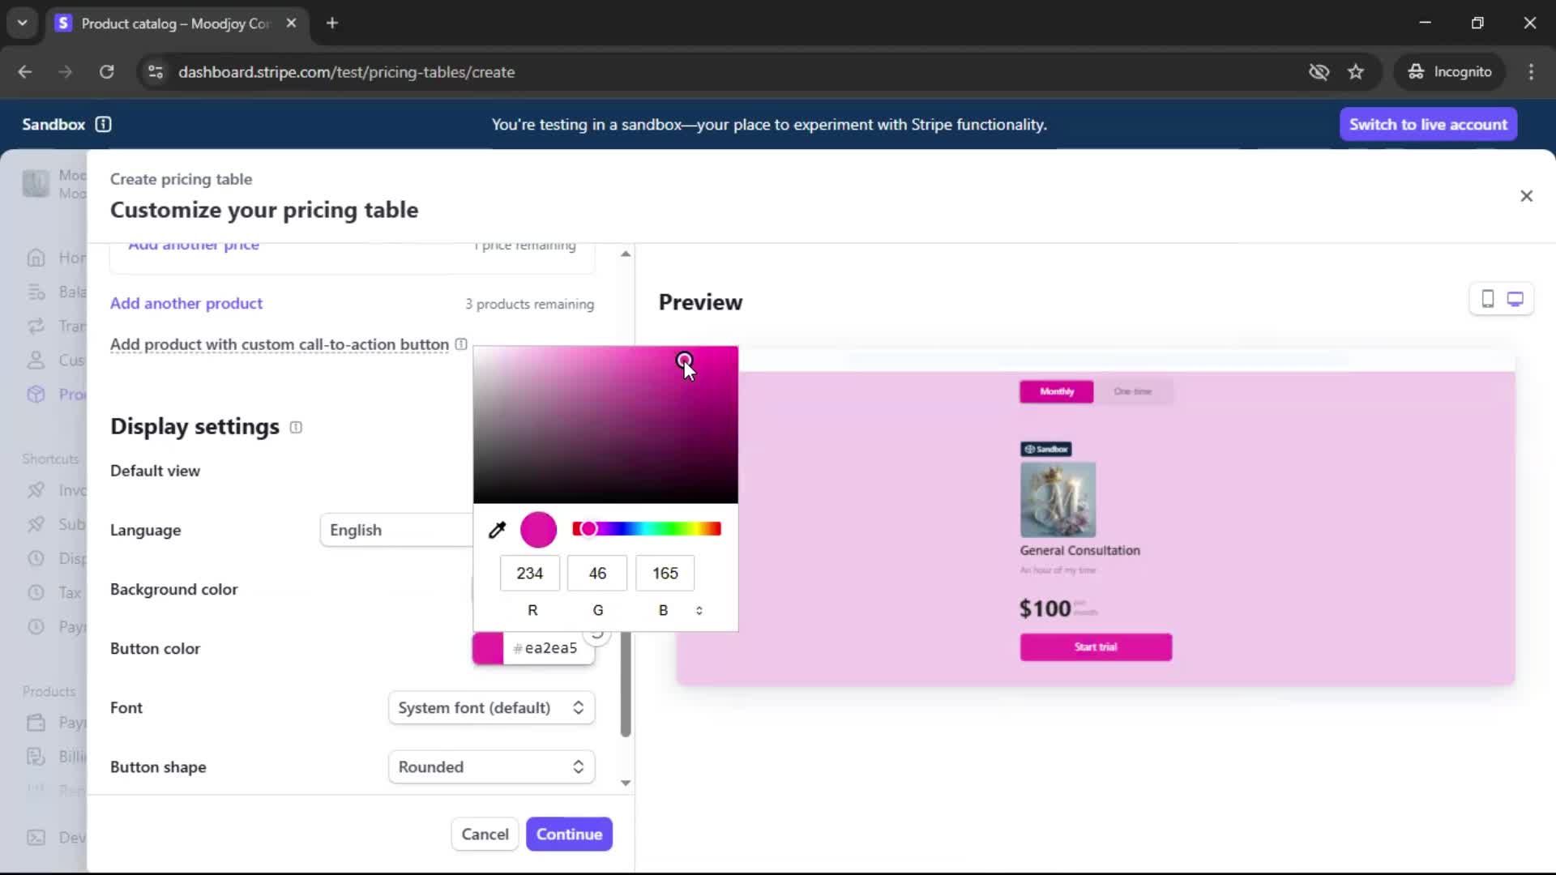This screenshot has height=875, width=1556.
Task: Open the tracking protection eye icon
Action: 1319,72
